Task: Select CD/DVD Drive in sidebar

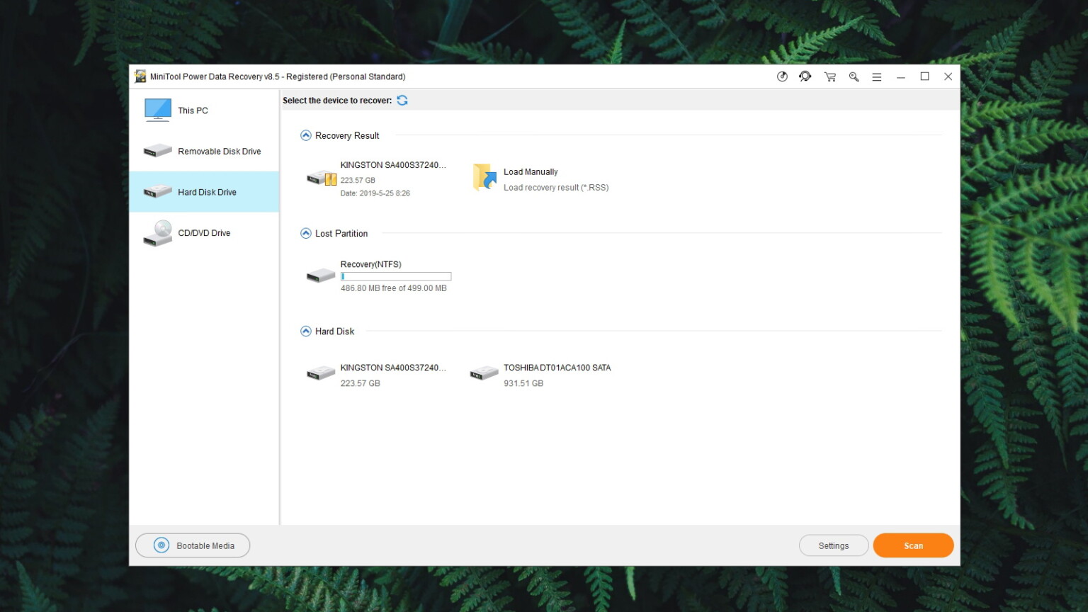Action: click(204, 233)
